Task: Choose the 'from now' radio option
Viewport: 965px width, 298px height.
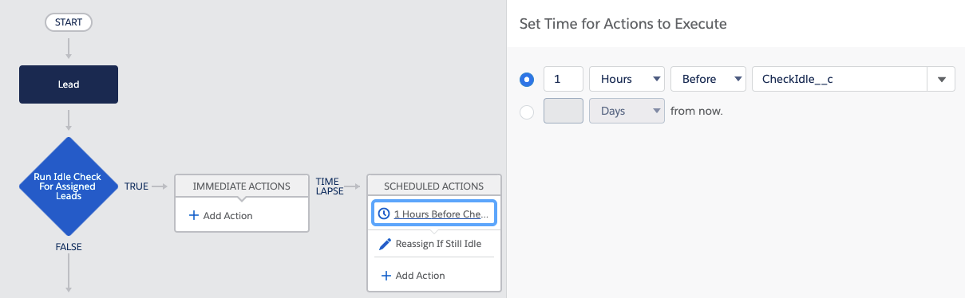Action: pyautogui.click(x=527, y=112)
